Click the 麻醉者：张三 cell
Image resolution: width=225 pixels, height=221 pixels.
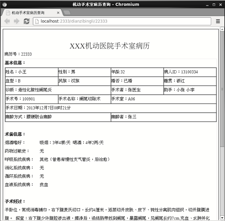pos(164,117)
